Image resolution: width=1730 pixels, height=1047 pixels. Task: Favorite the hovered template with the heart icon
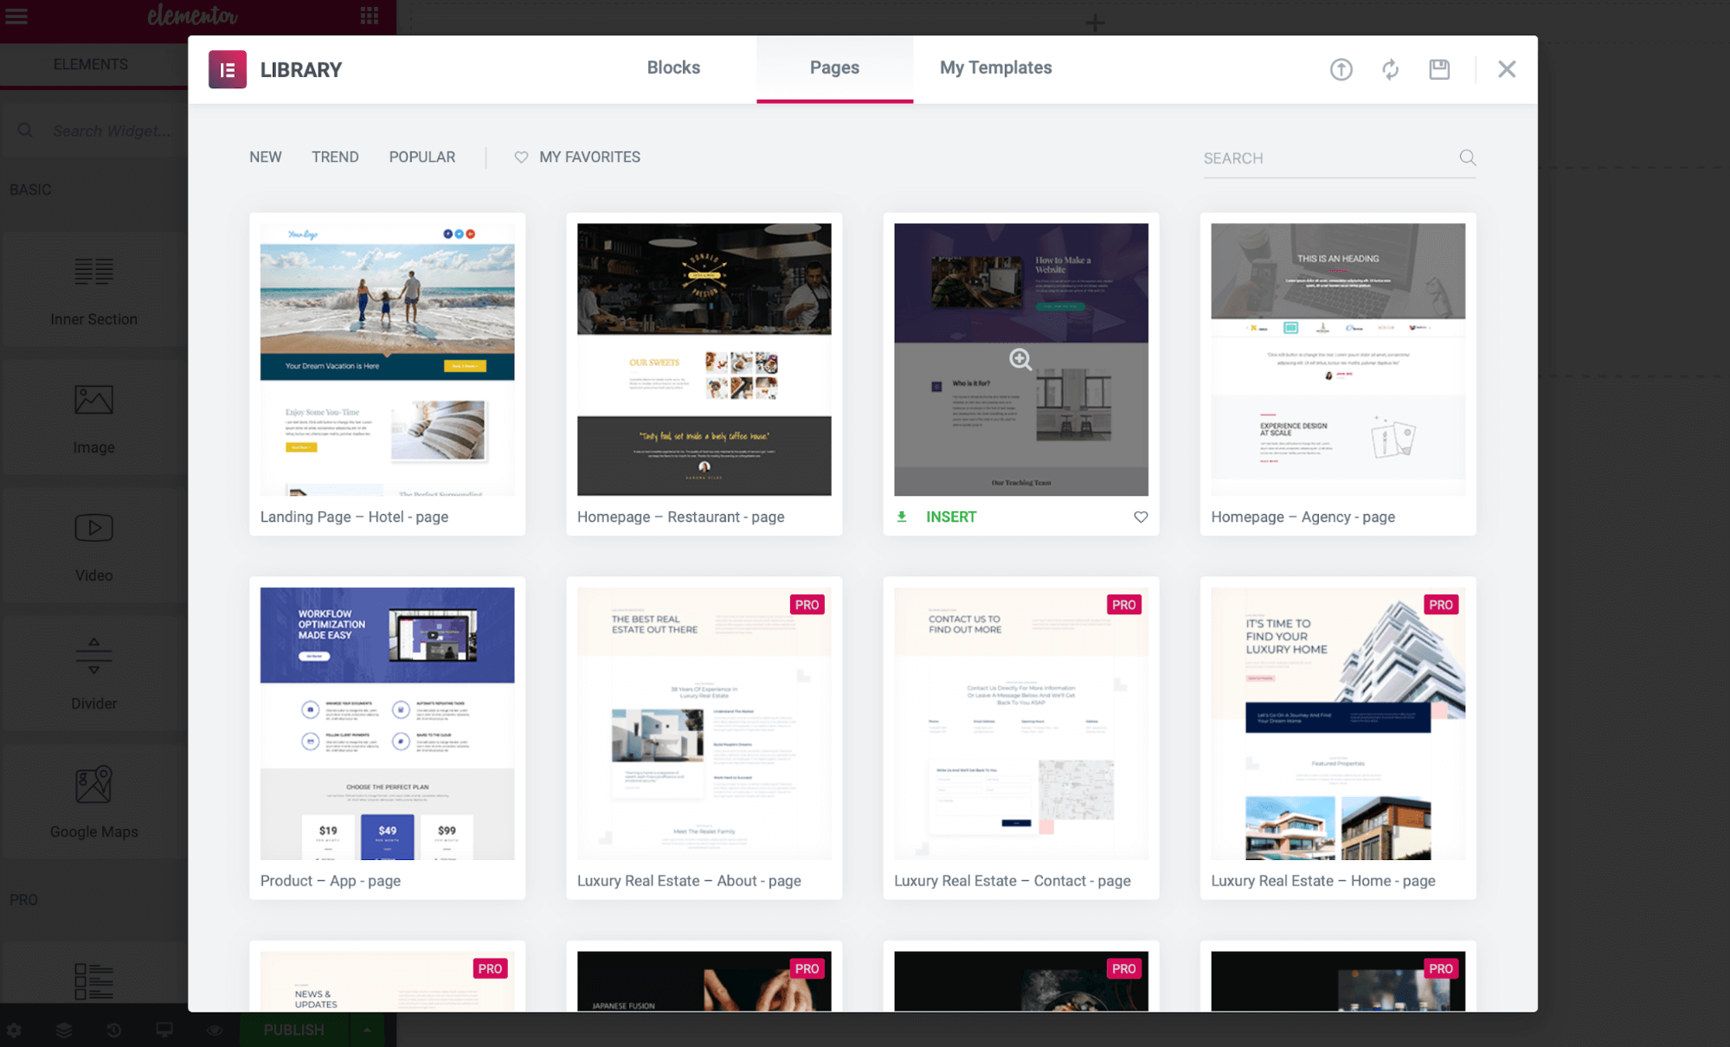1141,517
